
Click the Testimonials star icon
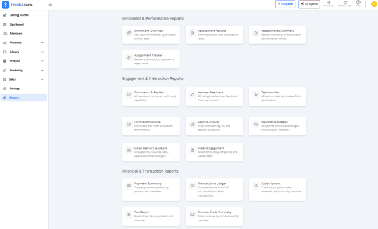pos(256,94)
